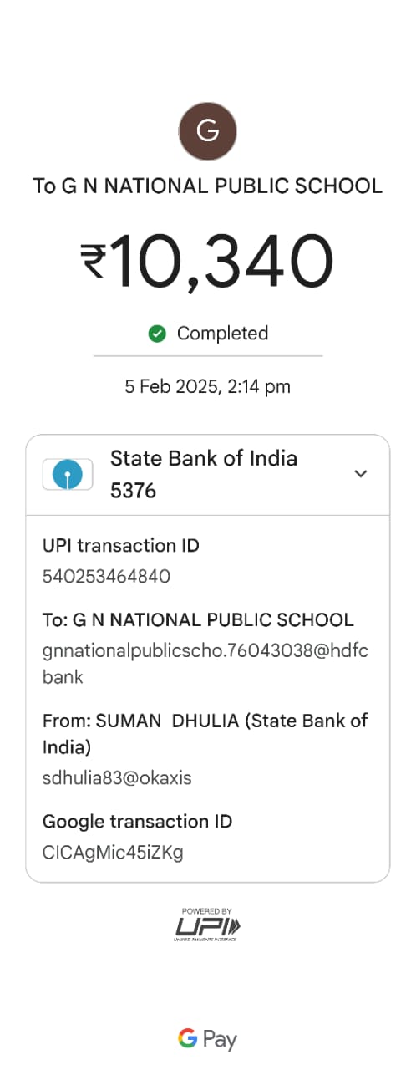Click the From: SUMAN DHULIA sender line

point(205,733)
